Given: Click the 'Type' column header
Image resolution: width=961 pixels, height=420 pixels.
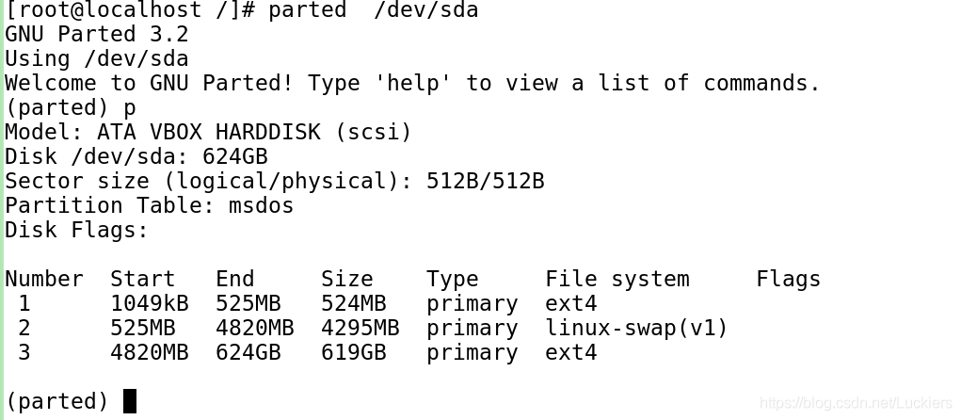Looking at the screenshot, I should click(x=452, y=279).
